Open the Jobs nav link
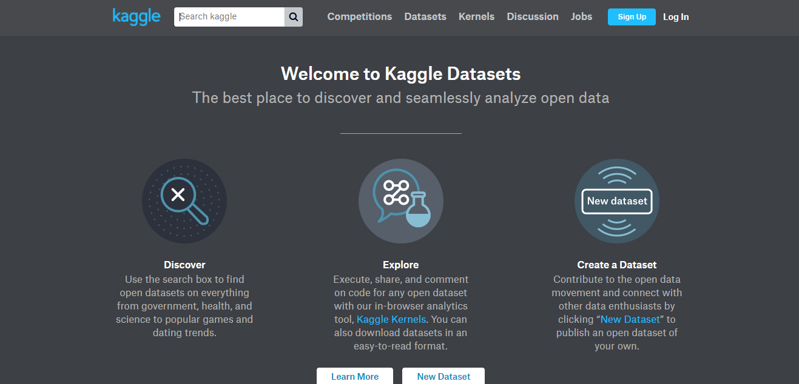This screenshot has width=799, height=384. pyautogui.click(x=581, y=17)
